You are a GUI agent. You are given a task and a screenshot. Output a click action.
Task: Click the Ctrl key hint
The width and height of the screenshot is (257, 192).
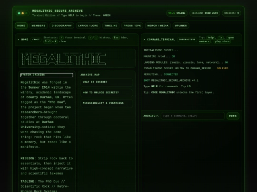pyautogui.click(x=48, y=41)
